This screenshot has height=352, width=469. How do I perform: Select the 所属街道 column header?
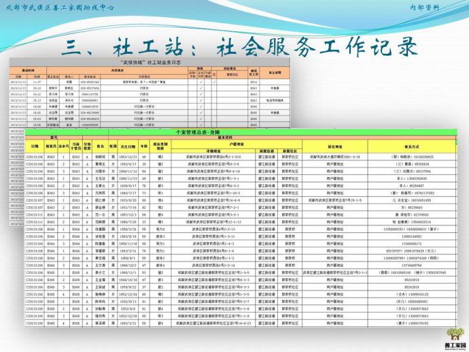coord(266,150)
